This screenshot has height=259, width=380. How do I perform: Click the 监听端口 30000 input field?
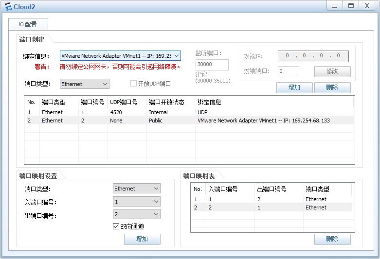(212, 65)
